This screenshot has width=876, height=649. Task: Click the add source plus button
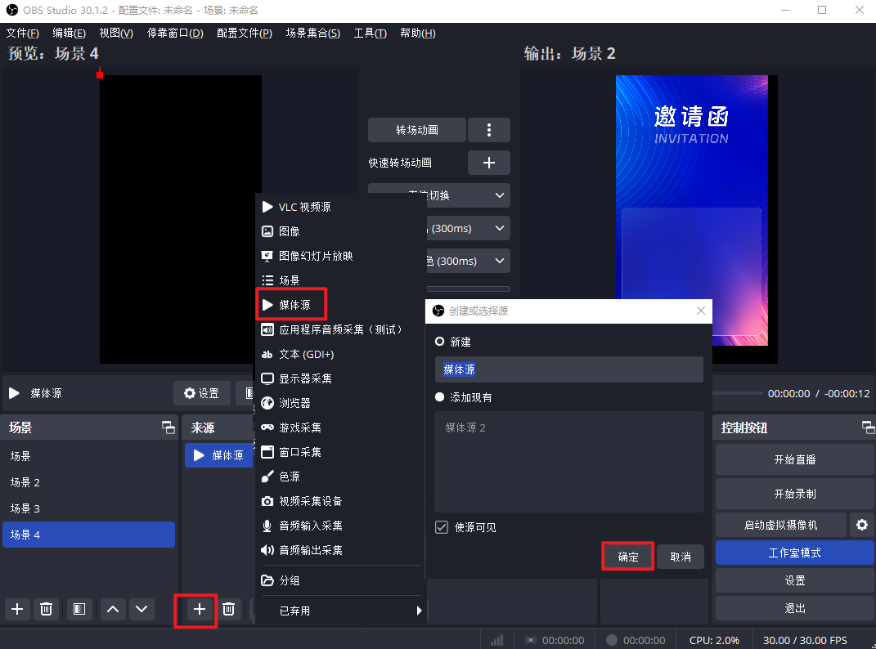tap(199, 609)
